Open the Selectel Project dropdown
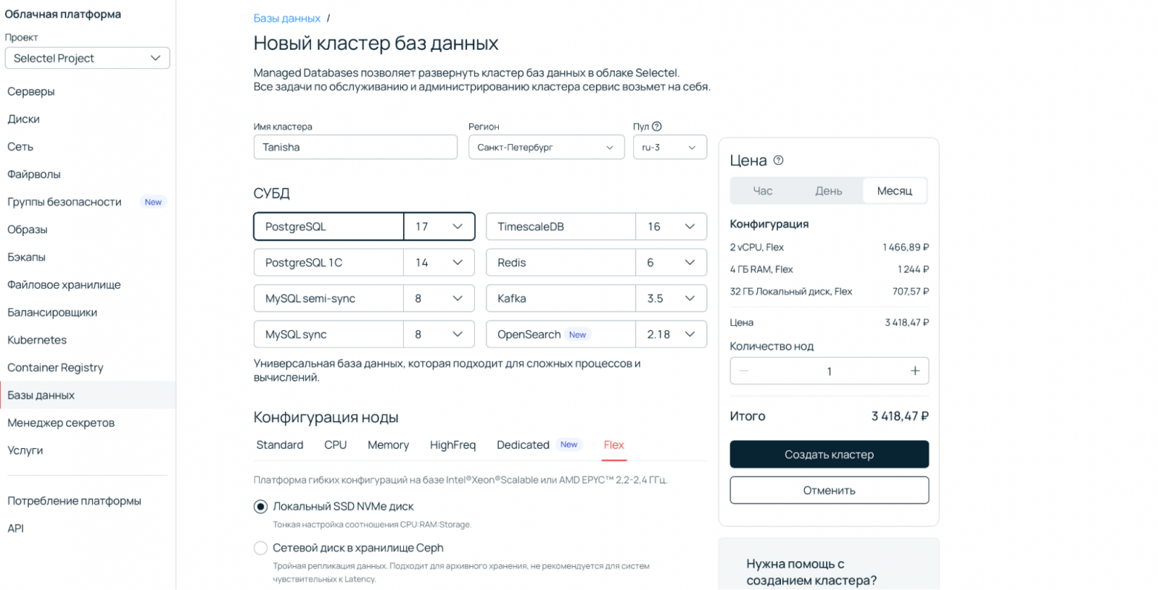 (x=87, y=57)
